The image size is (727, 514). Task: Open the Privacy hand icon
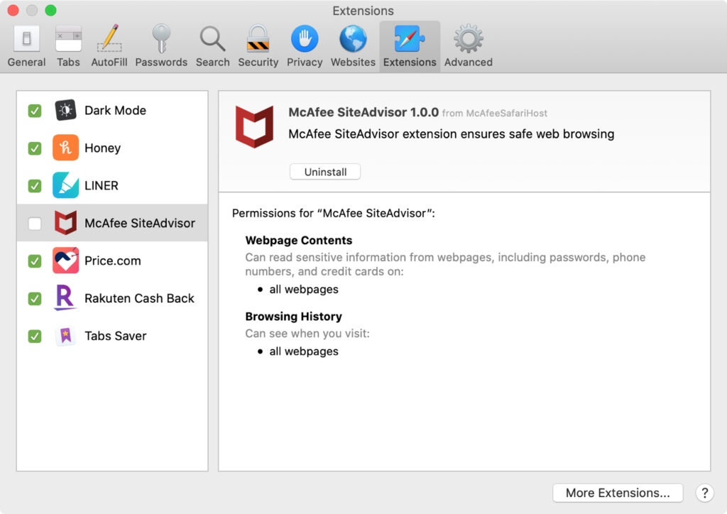[305, 45]
